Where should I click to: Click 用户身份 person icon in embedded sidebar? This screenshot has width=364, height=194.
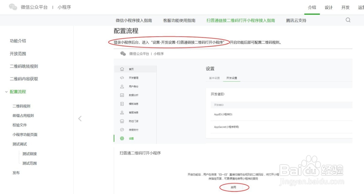pos(122,86)
